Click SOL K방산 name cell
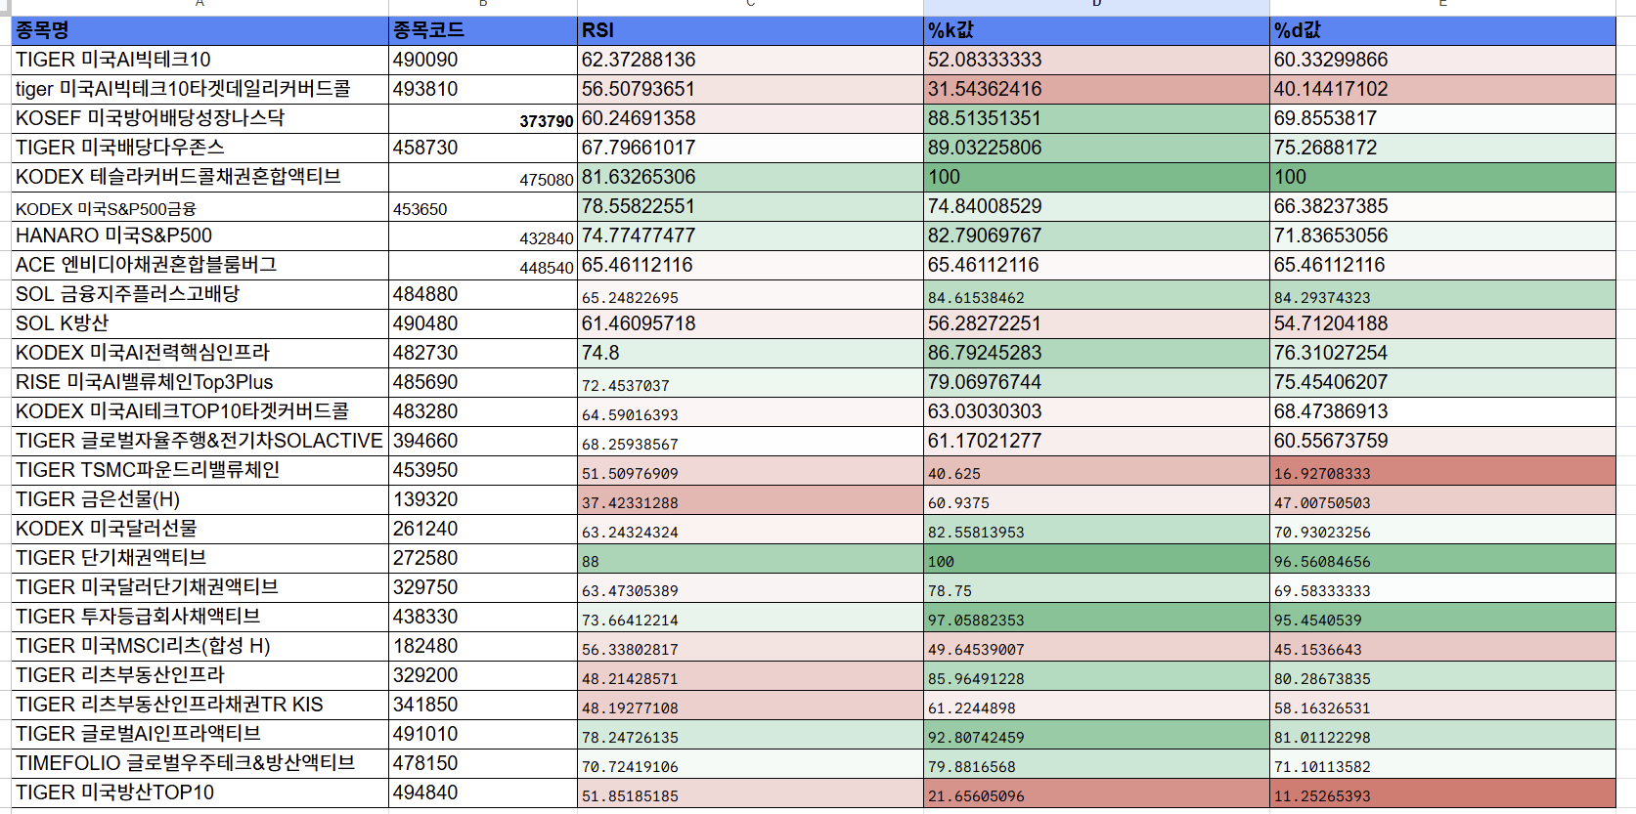This screenshot has width=1636, height=814. tap(199, 323)
